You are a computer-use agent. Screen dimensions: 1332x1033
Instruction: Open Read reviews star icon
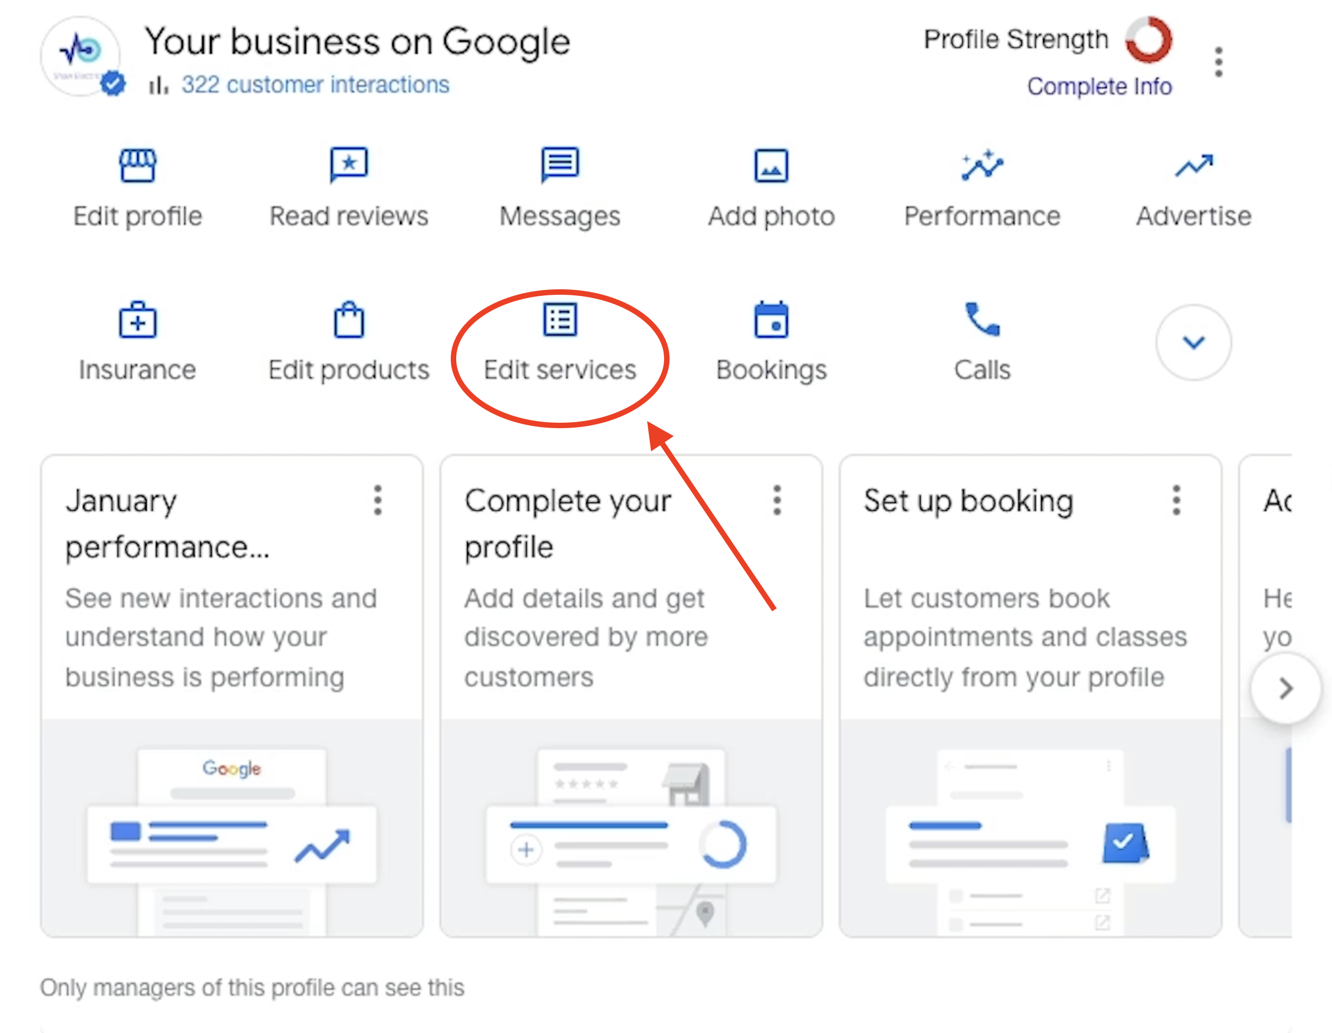349,165
